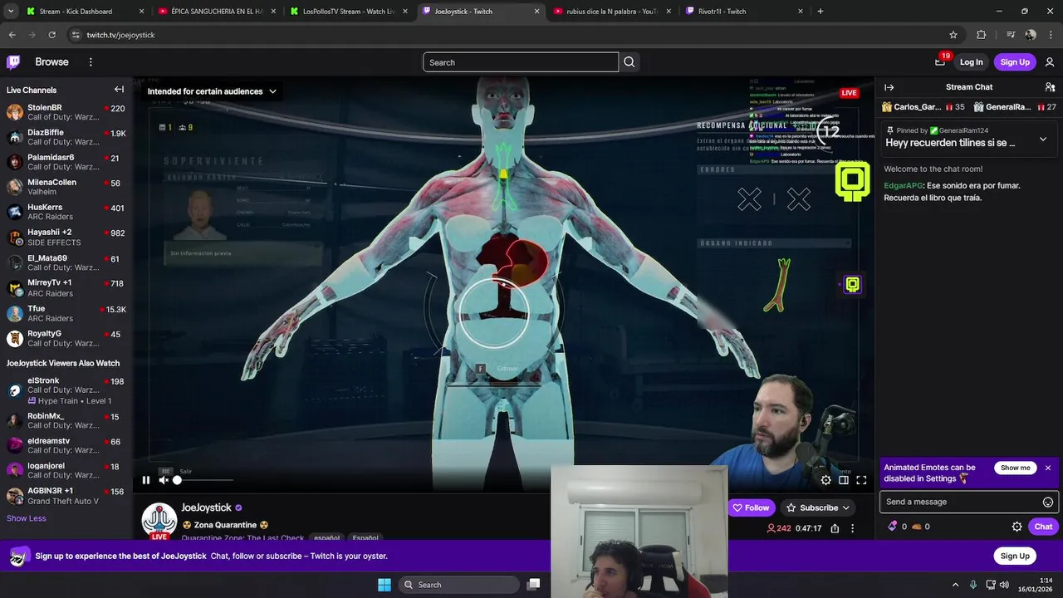Click Show Less in the sidebar
Screen dimensions: 1063x598
coord(27,518)
